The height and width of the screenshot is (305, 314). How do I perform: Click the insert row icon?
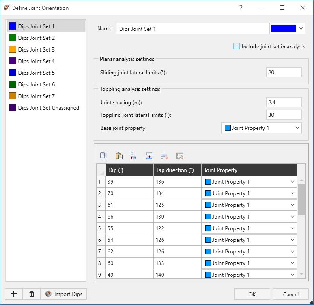[133, 156]
